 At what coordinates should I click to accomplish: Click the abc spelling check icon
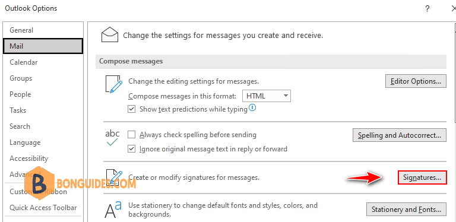tap(112, 138)
